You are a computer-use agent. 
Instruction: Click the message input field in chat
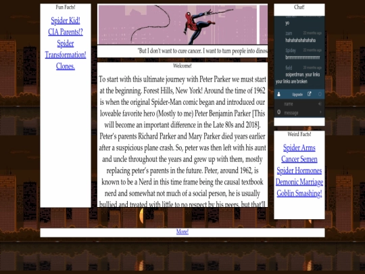[301, 113]
